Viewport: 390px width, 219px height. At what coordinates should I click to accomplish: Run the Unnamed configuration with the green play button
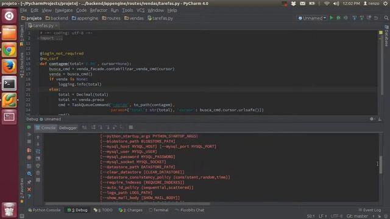(x=331, y=18)
